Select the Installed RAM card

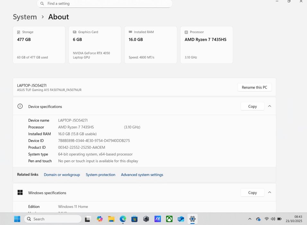click(x=151, y=45)
